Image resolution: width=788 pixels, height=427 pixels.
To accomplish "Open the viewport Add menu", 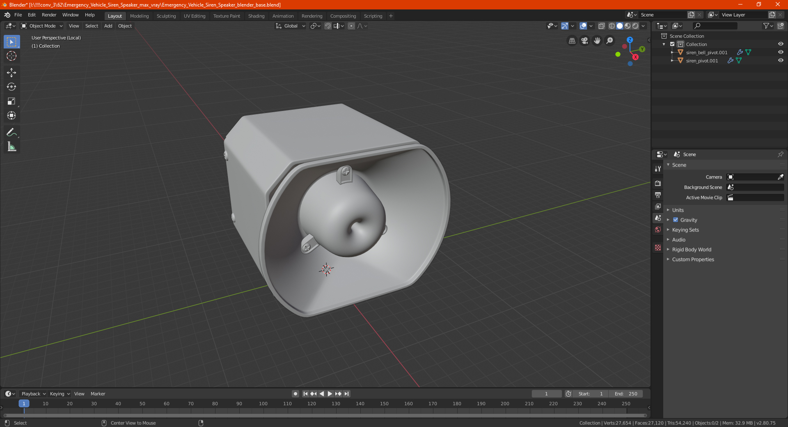I will click(108, 26).
